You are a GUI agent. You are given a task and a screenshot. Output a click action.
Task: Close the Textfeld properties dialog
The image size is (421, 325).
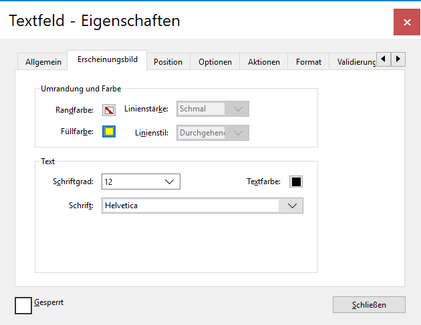click(x=407, y=22)
